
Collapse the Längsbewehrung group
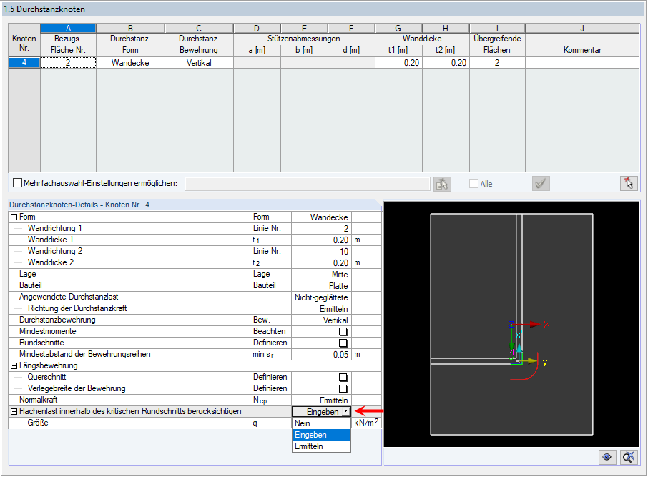pyautogui.click(x=14, y=366)
